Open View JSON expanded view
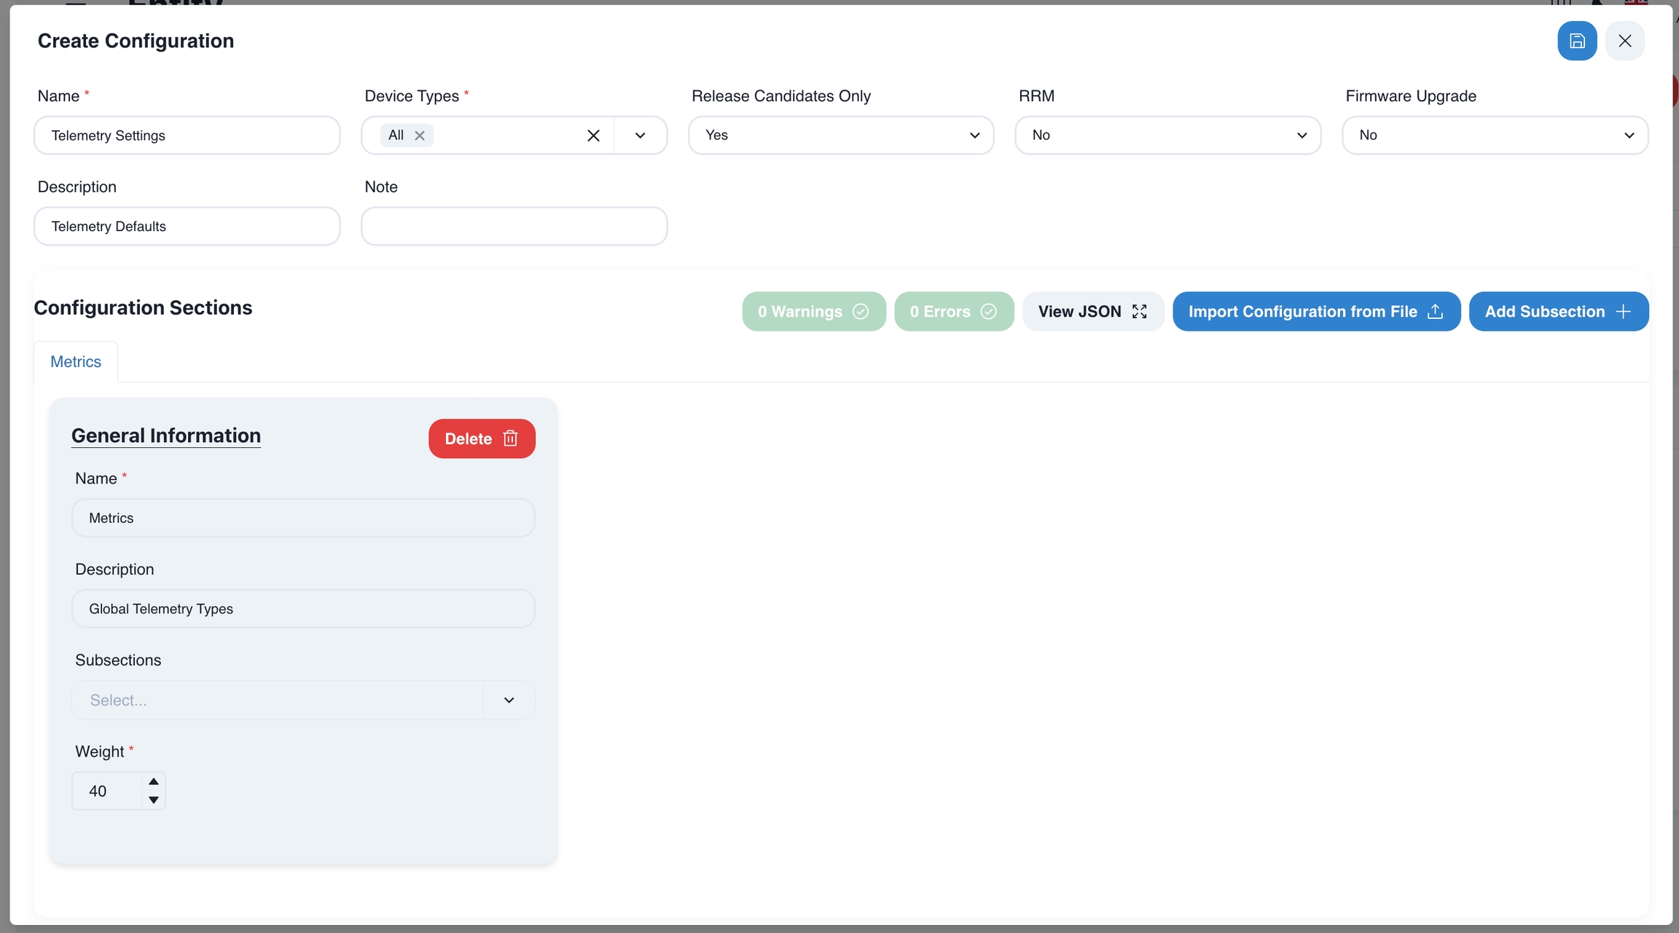Image resolution: width=1679 pixels, height=933 pixels. click(1092, 312)
